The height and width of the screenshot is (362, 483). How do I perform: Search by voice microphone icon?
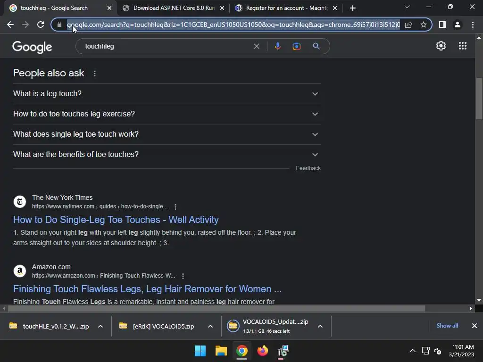[277, 46]
